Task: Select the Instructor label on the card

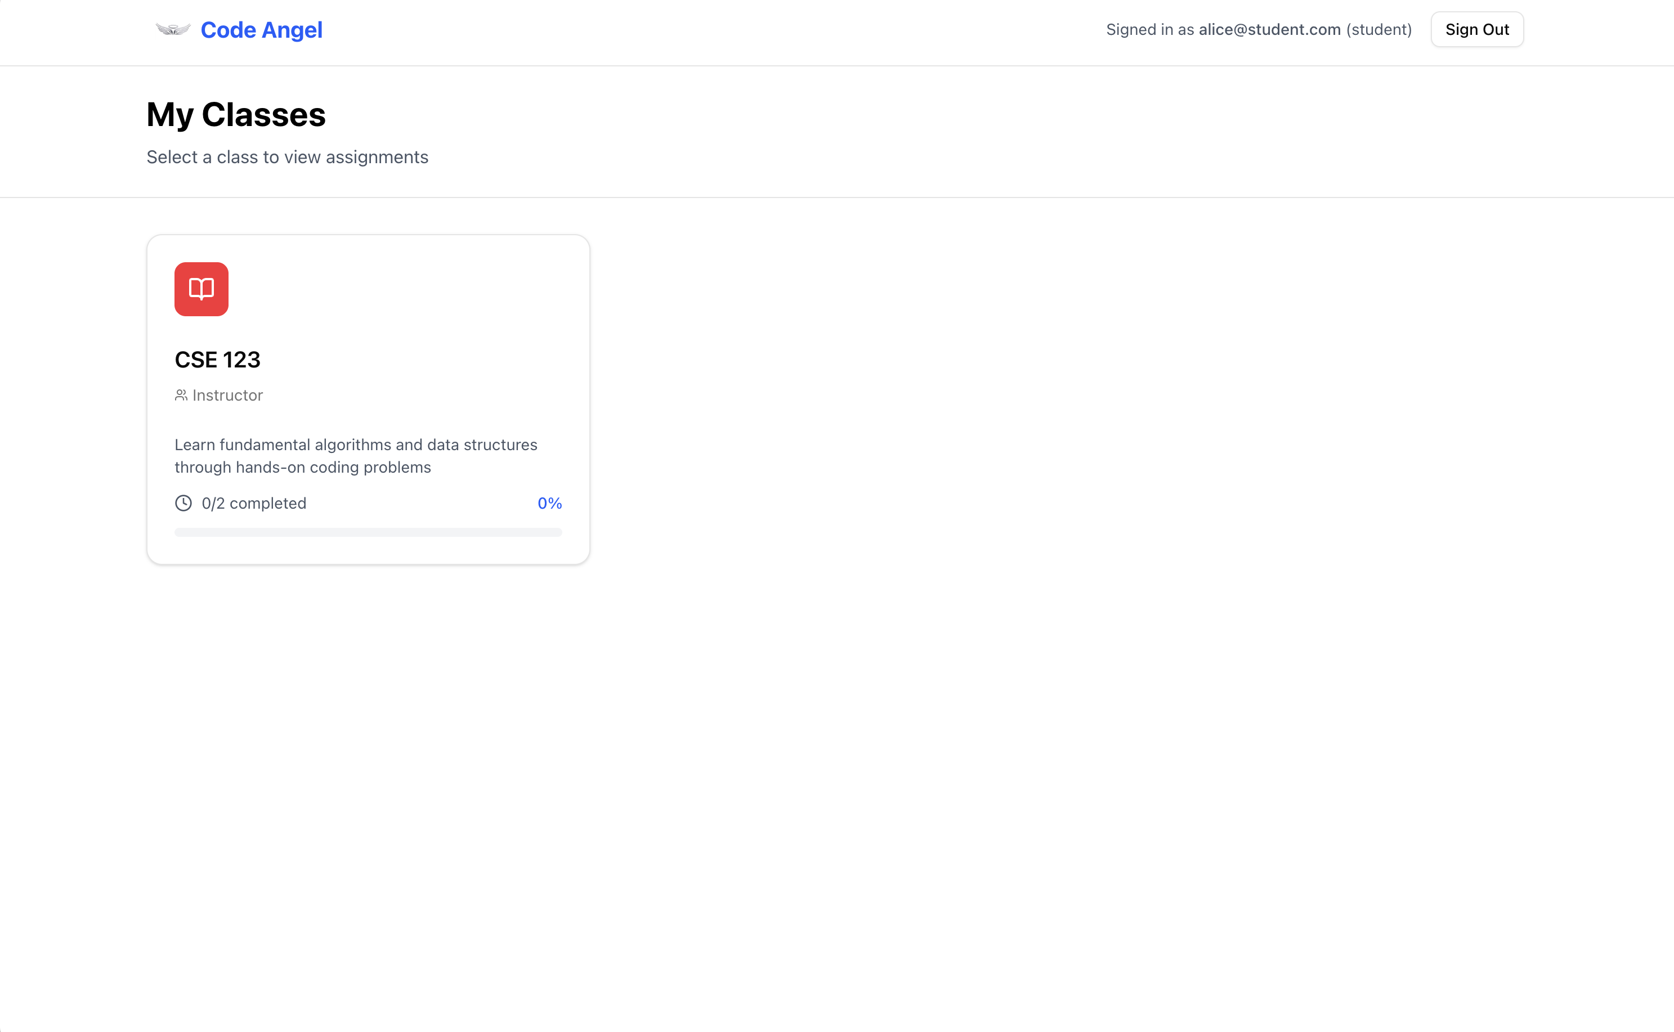Action: 227,395
